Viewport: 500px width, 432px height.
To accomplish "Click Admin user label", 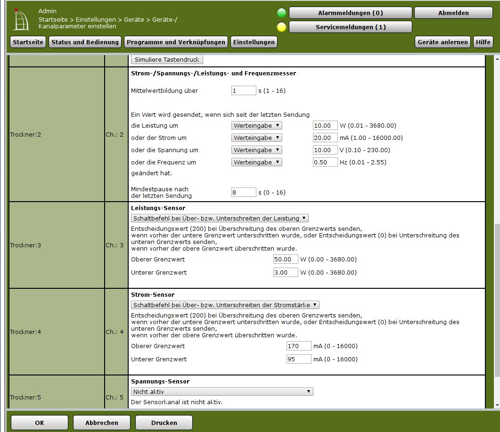I will click(47, 11).
